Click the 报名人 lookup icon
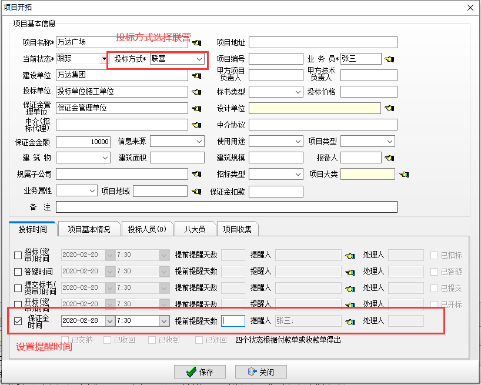Screen dimensions: 481x385 click(x=389, y=158)
